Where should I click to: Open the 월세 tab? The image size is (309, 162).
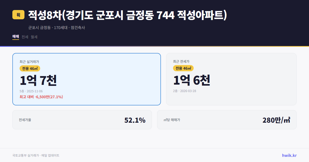click(34, 37)
